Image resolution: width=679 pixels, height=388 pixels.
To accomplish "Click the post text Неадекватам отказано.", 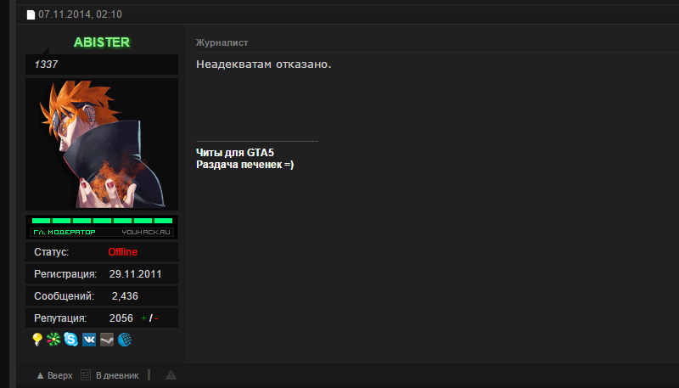I will pos(264,65).
